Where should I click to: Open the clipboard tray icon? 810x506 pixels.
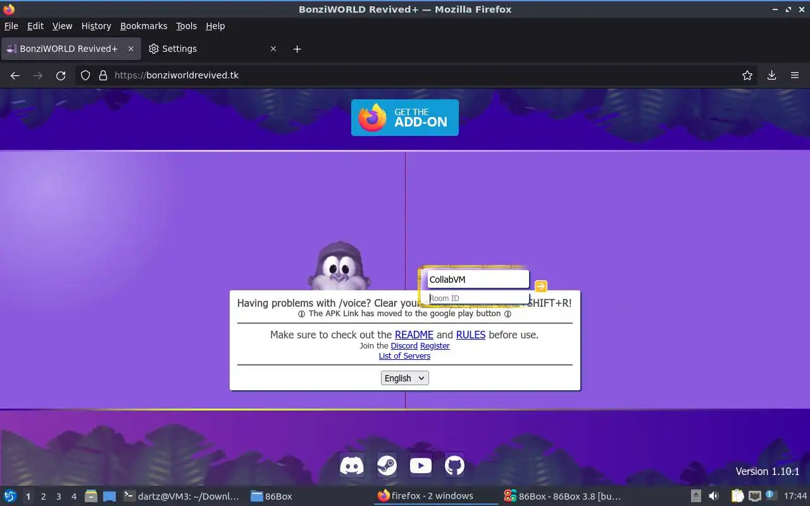tap(737, 497)
